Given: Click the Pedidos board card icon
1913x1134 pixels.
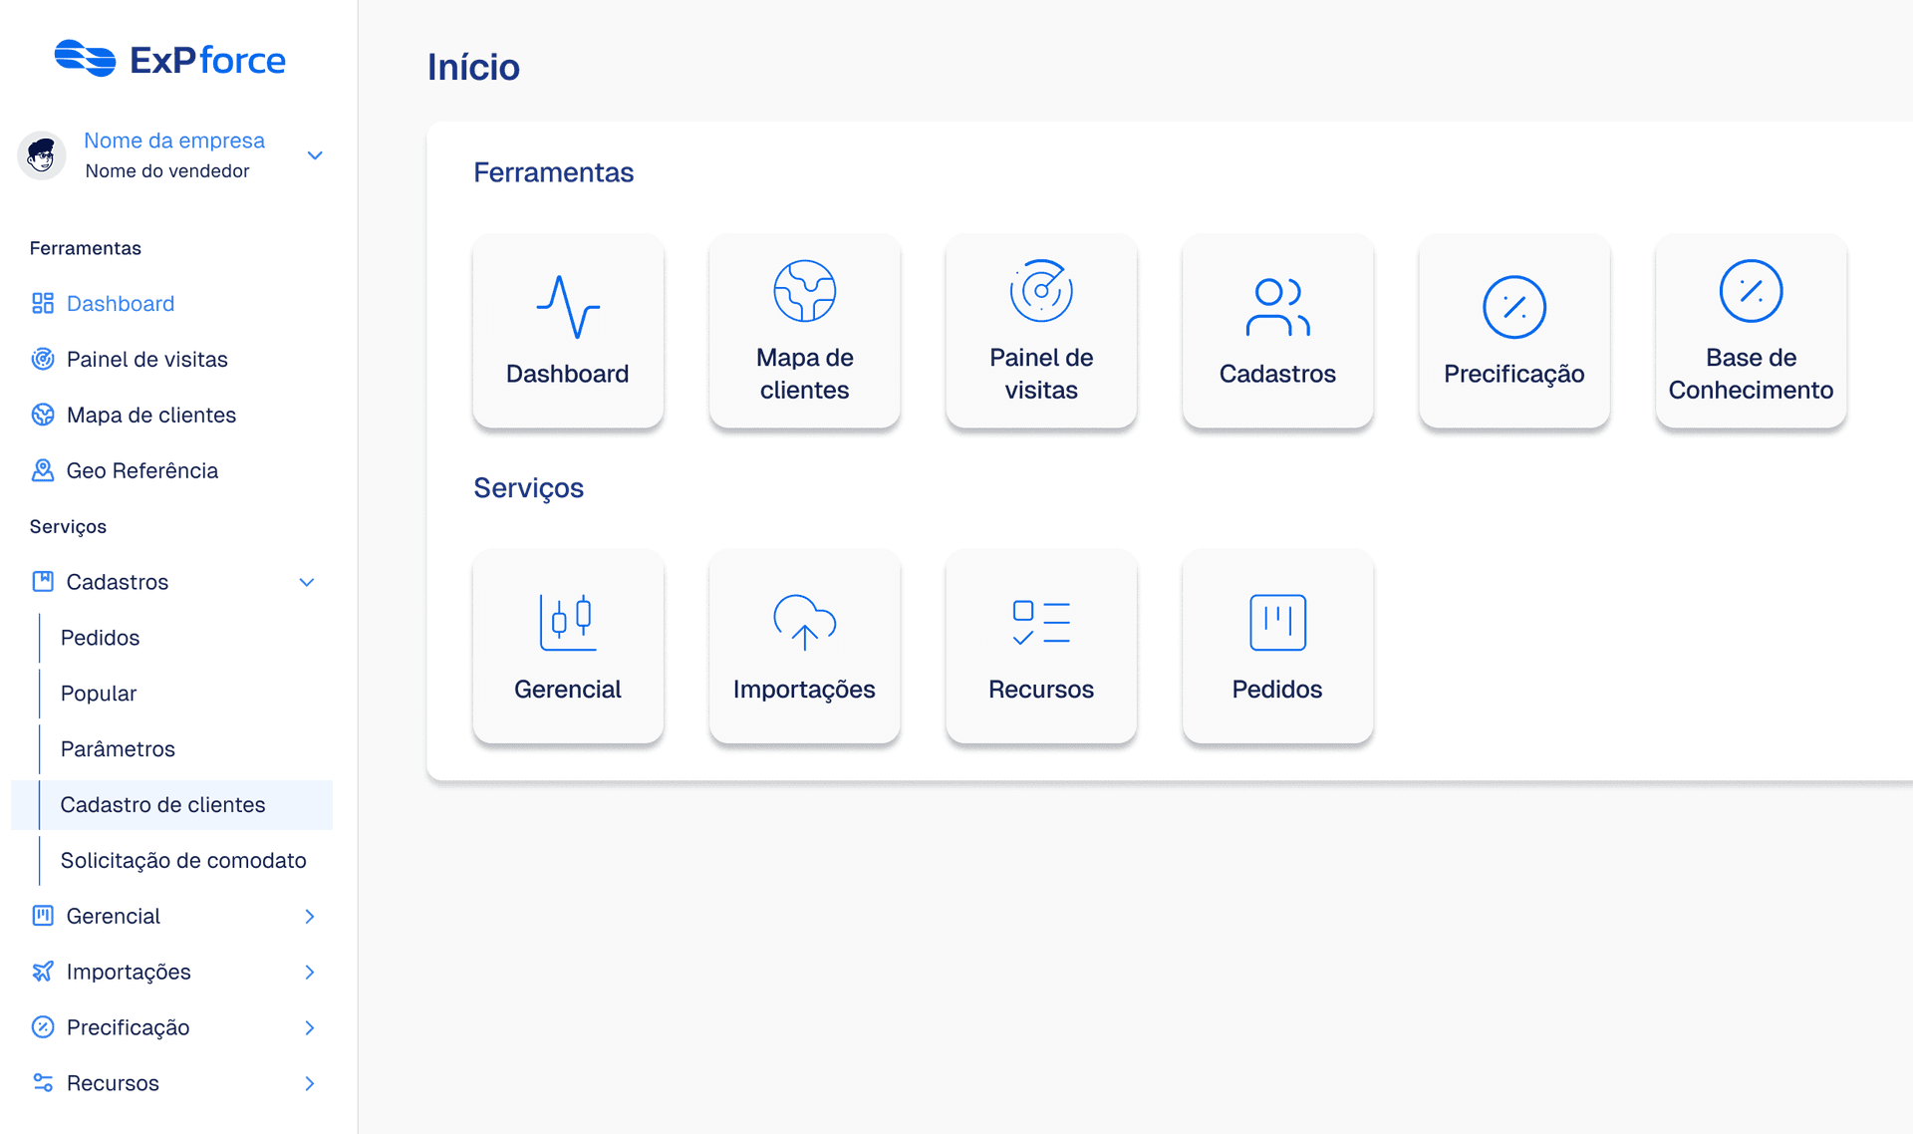Looking at the screenshot, I should (1277, 622).
